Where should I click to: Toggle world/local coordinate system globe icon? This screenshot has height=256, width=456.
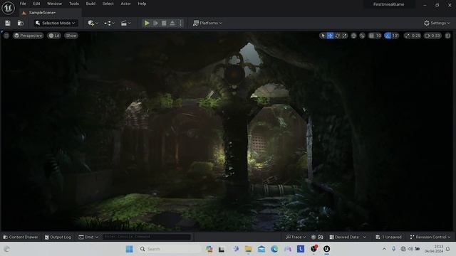click(353, 36)
